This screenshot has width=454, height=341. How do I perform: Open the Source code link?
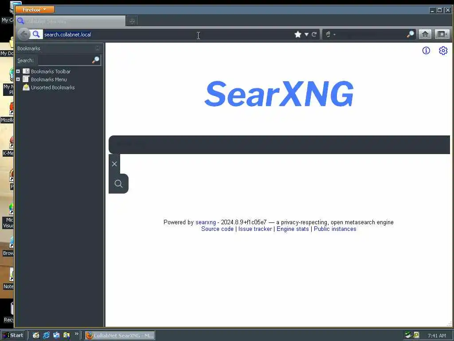217,229
